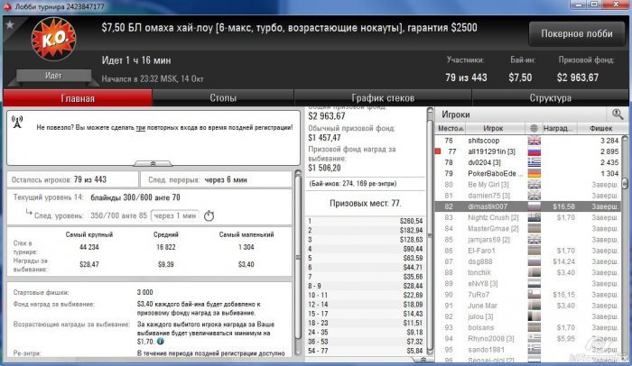
Task: Click the info icon after $1,70
Action: (161, 342)
